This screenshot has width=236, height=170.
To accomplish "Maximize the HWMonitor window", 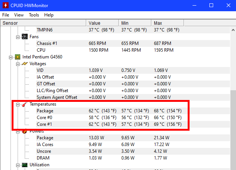I will point(211,5).
